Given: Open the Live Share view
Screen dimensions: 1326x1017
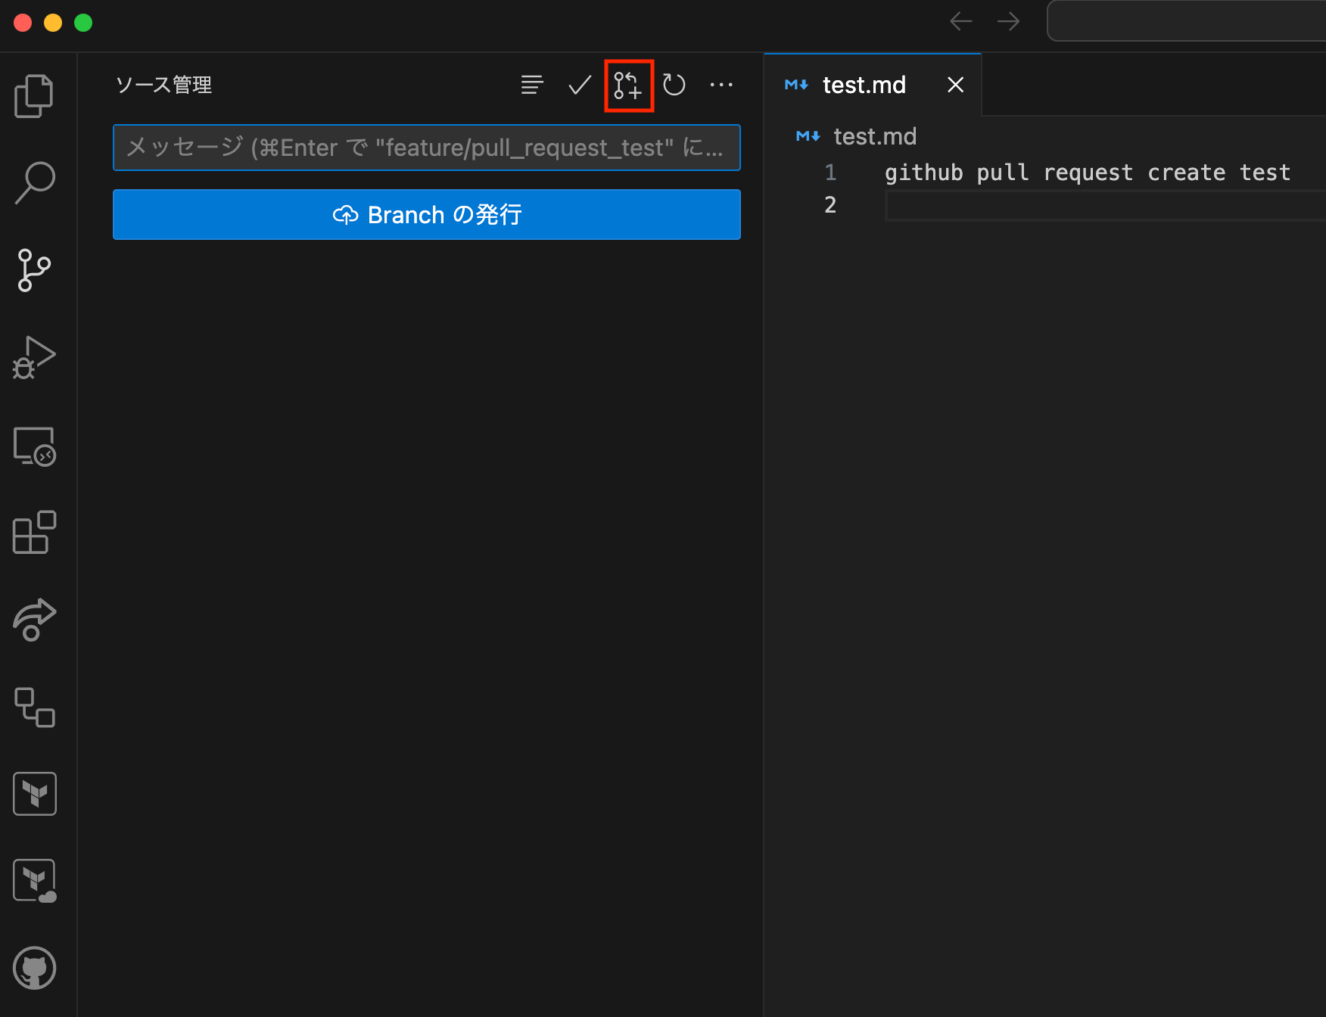Looking at the screenshot, I should pyautogui.click(x=34, y=620).
